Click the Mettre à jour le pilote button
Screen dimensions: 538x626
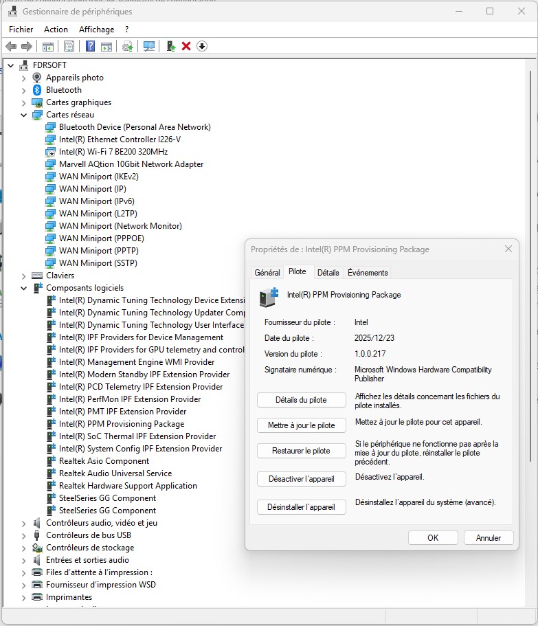301,425
